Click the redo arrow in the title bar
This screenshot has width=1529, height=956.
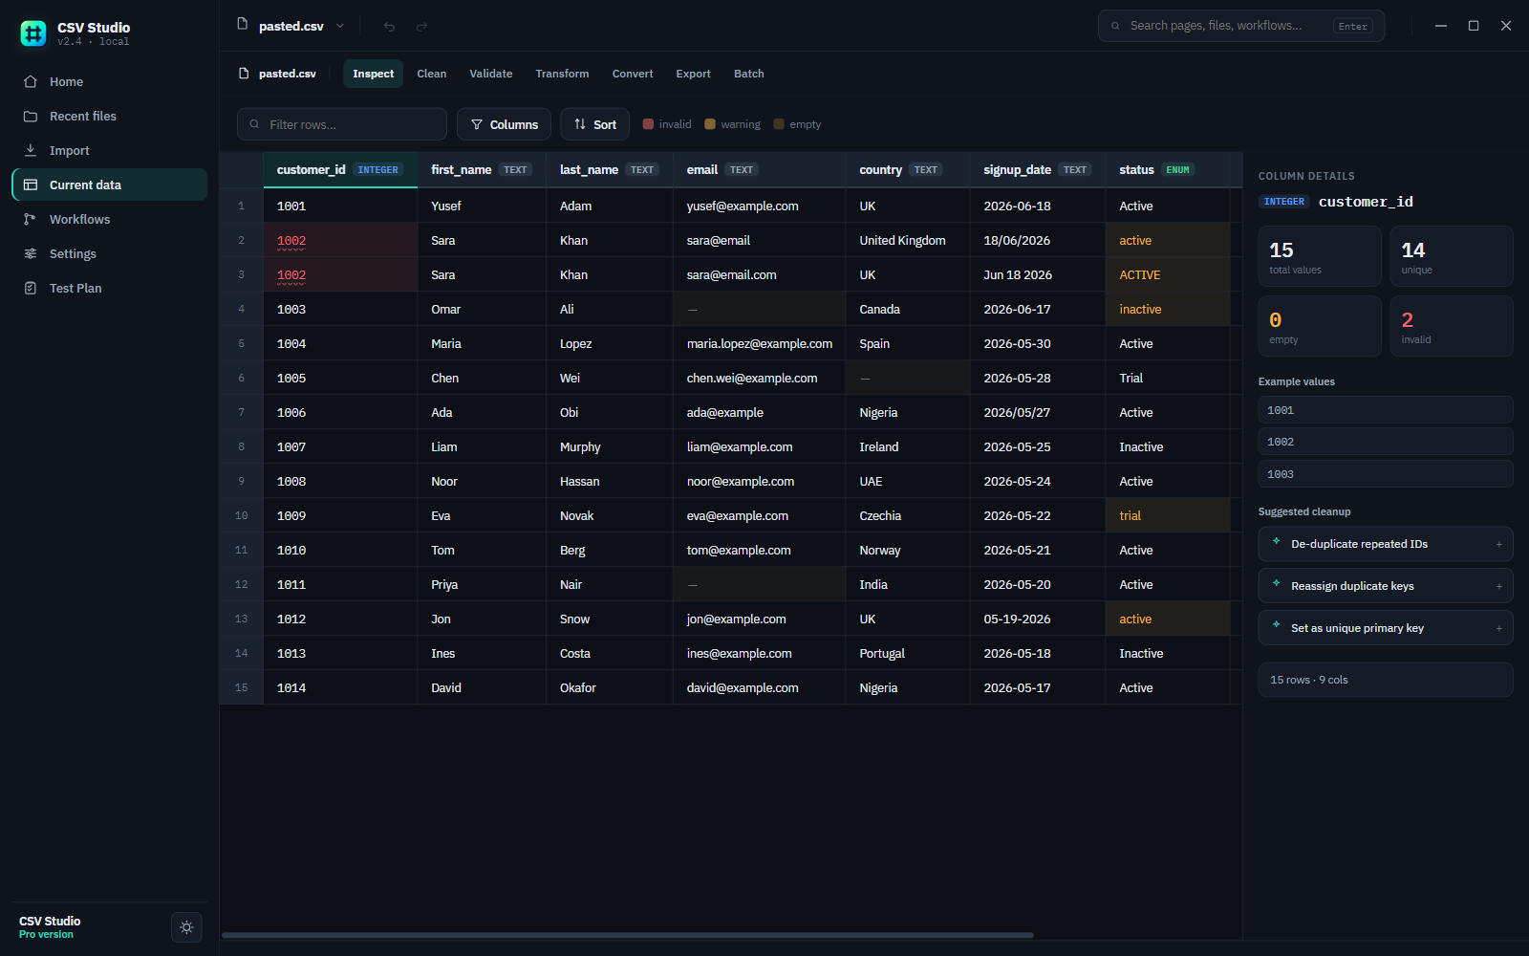point(421,26)
